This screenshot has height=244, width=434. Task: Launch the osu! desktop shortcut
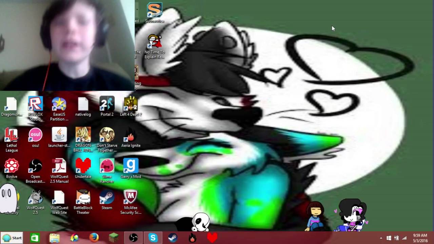click(x=36, y=138)
